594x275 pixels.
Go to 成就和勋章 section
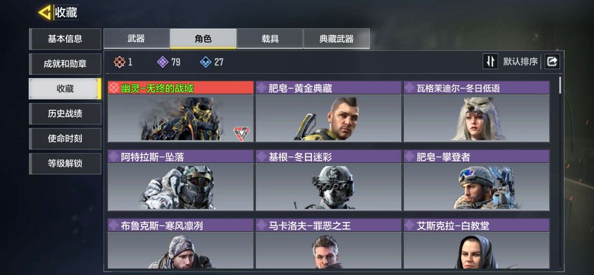(65, 64)
